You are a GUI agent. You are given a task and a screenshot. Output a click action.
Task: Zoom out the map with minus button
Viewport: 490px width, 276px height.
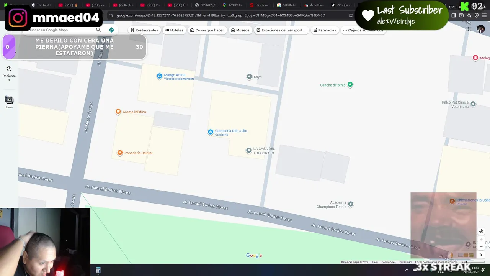click(481, 246)
